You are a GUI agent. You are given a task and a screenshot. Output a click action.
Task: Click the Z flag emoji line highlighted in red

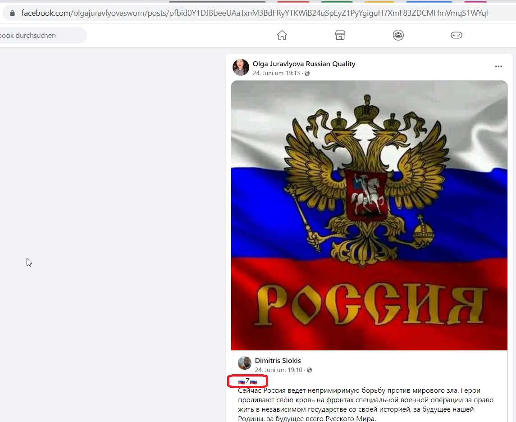(x=247, y=381)
